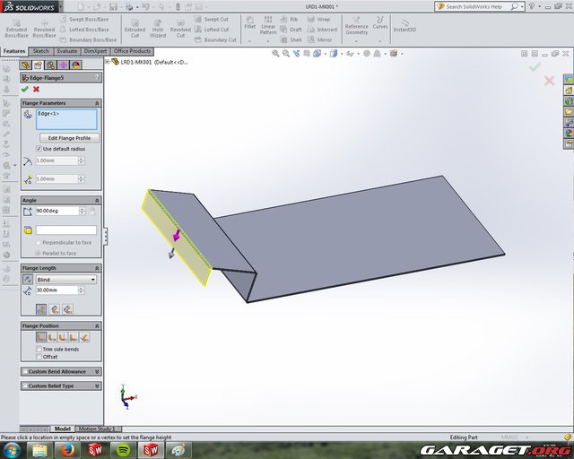Open the Blind flange length dropdown
The image size is (574, 459).
pos(66,280)
